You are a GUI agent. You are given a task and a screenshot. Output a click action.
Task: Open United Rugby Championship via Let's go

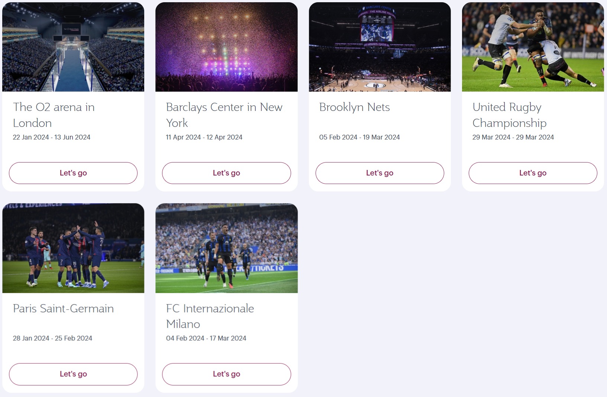pos(533,173)
